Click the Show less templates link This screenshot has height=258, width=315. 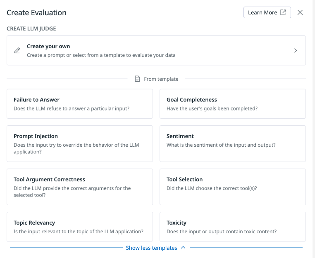pos(151,248)
